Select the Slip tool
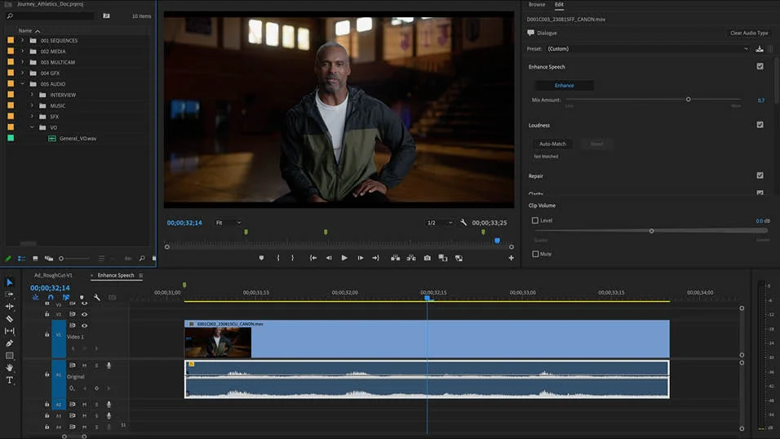Screen dimensions: 780x439 coord(10,331)
